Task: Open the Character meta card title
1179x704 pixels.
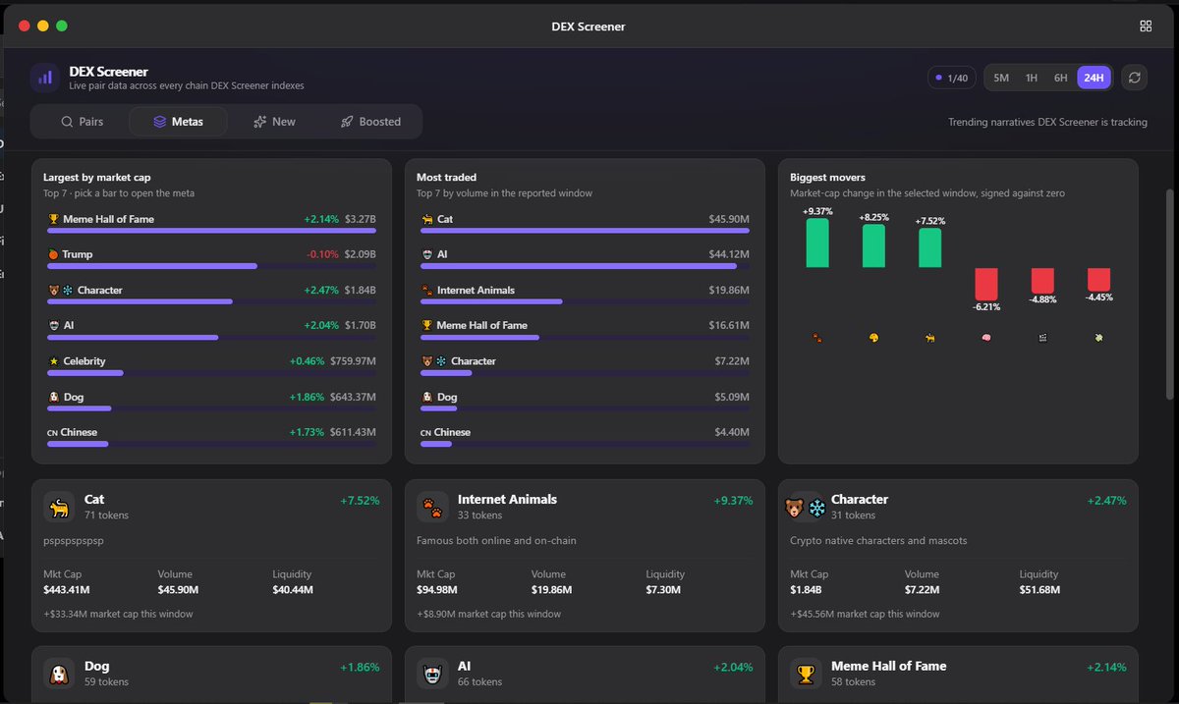Action: click(x=860, y=499)
